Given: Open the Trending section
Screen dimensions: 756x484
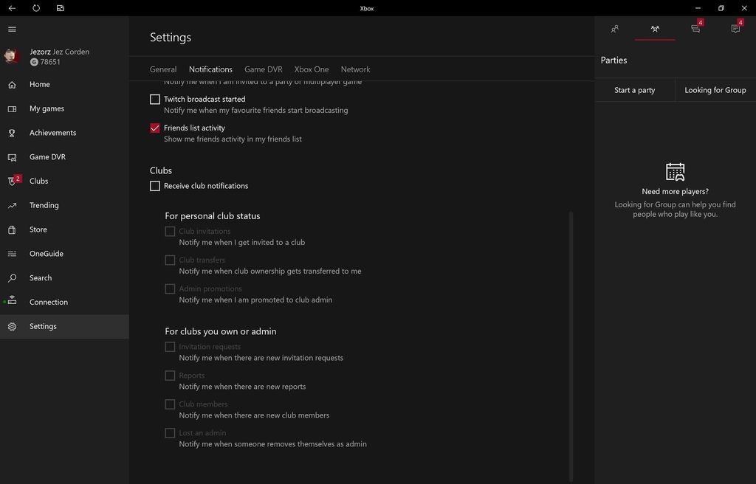Looking at the screenshot, I should (x=44, y=204).
